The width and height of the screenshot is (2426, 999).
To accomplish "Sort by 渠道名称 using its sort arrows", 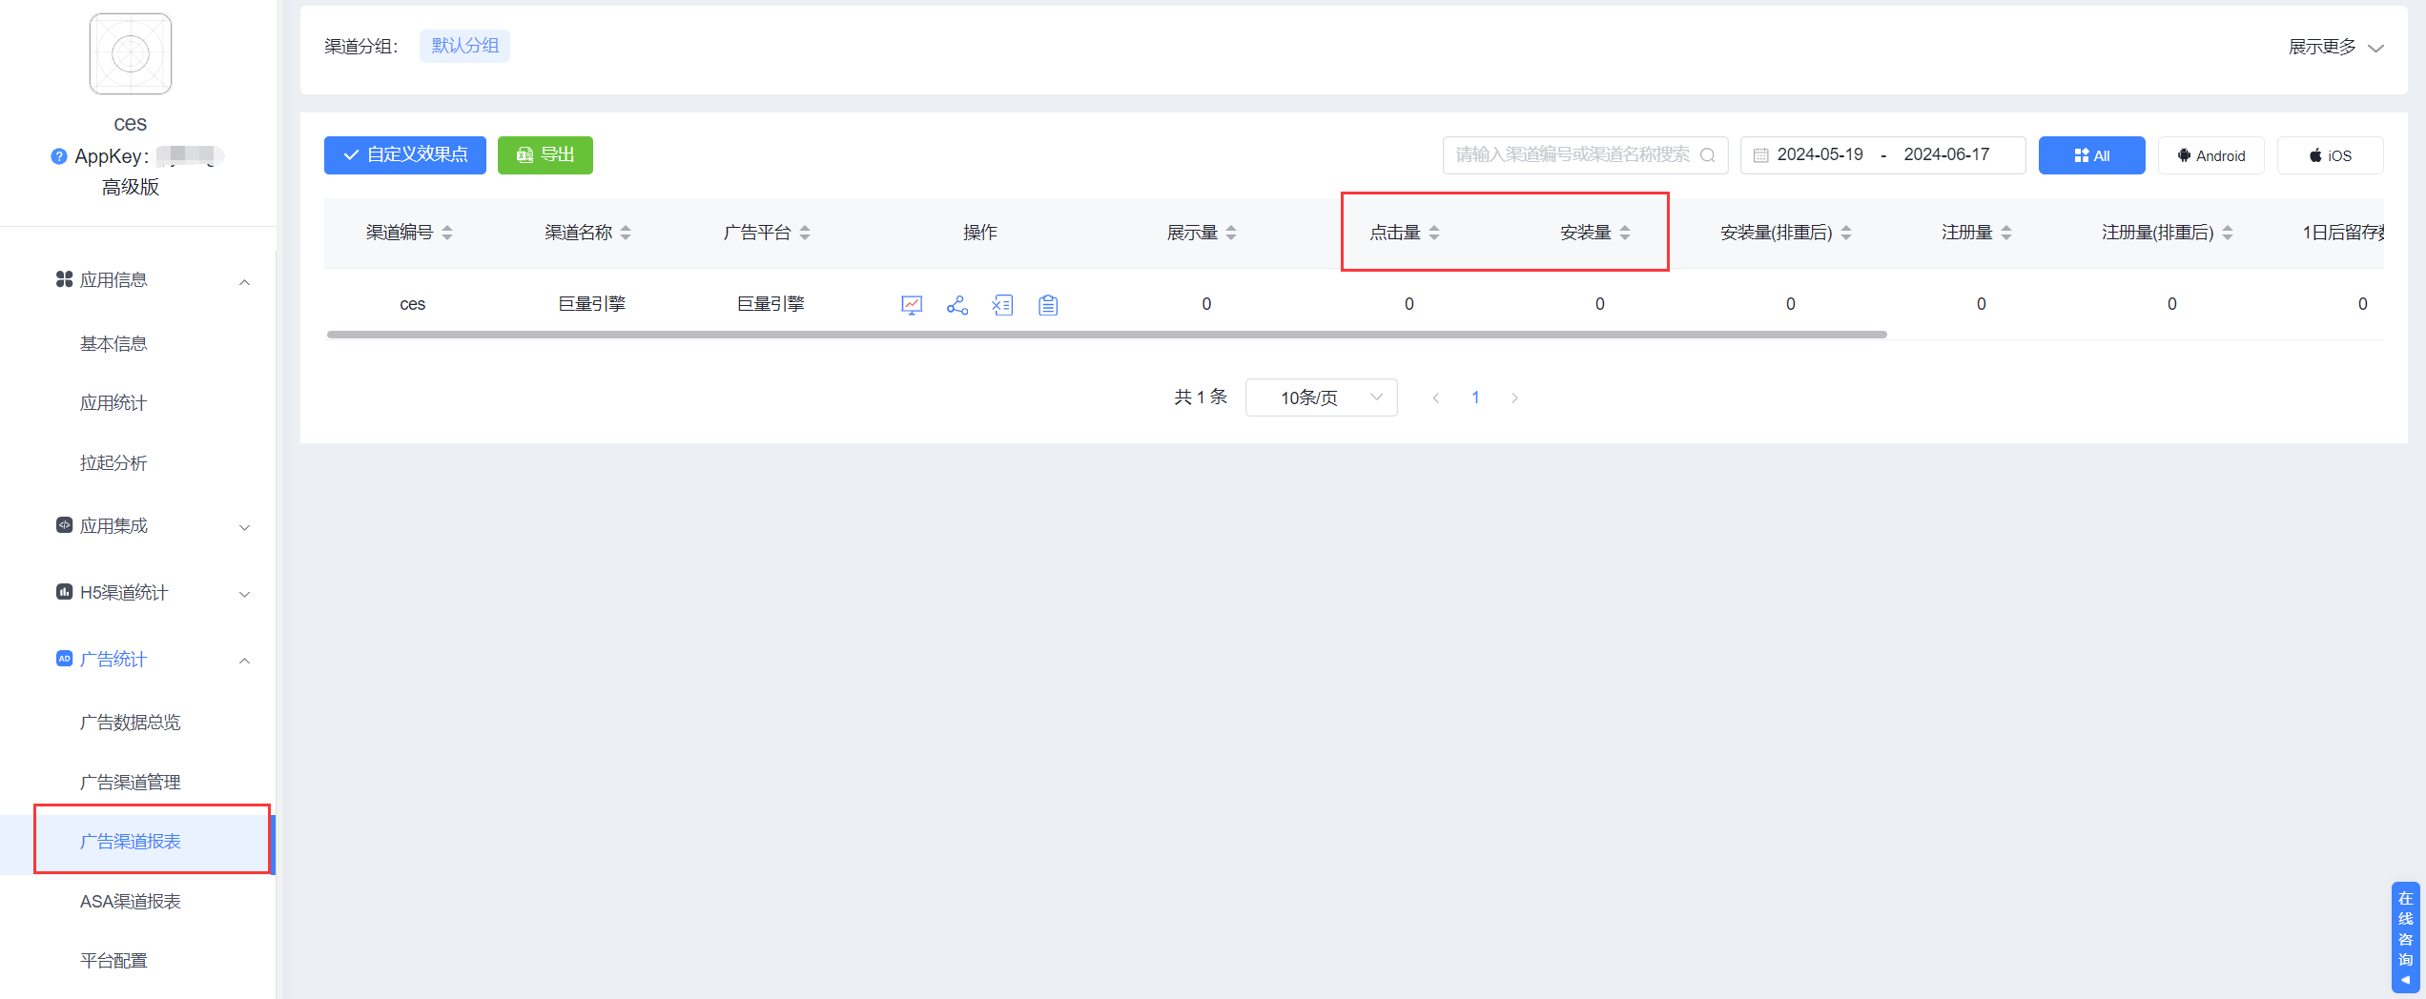I will click(626, 233).
